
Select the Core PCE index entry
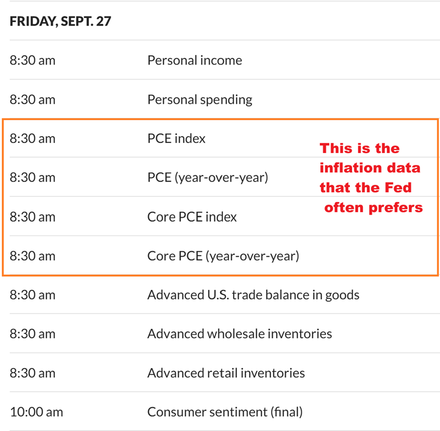point(192,217)
